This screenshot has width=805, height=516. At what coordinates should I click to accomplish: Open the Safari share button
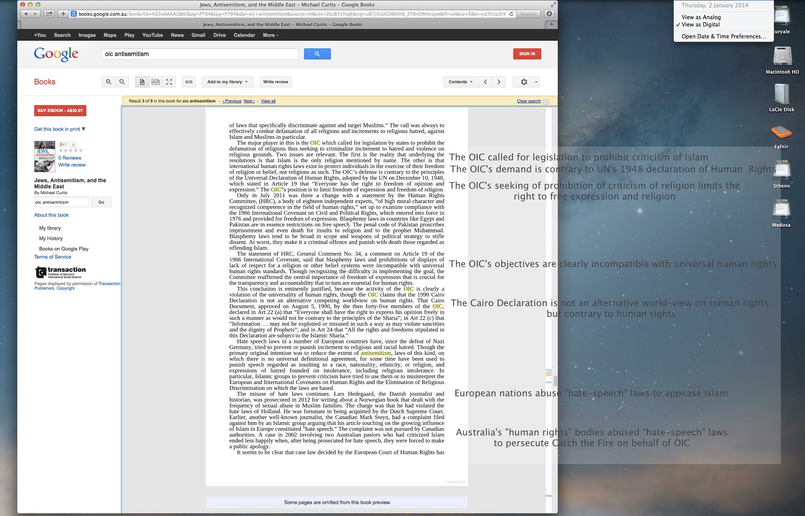coord(50,14)
